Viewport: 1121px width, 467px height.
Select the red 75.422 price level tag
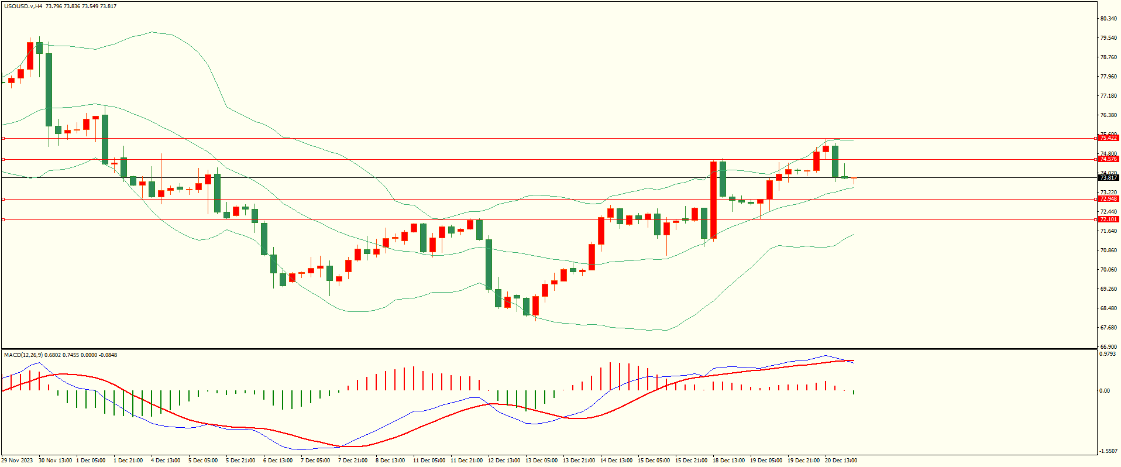(x=1109, y=138)
